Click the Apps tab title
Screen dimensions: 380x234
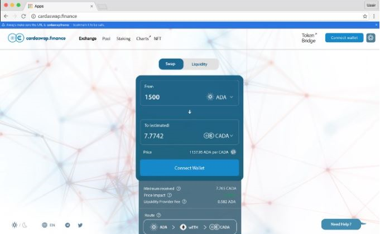(39, 6)
